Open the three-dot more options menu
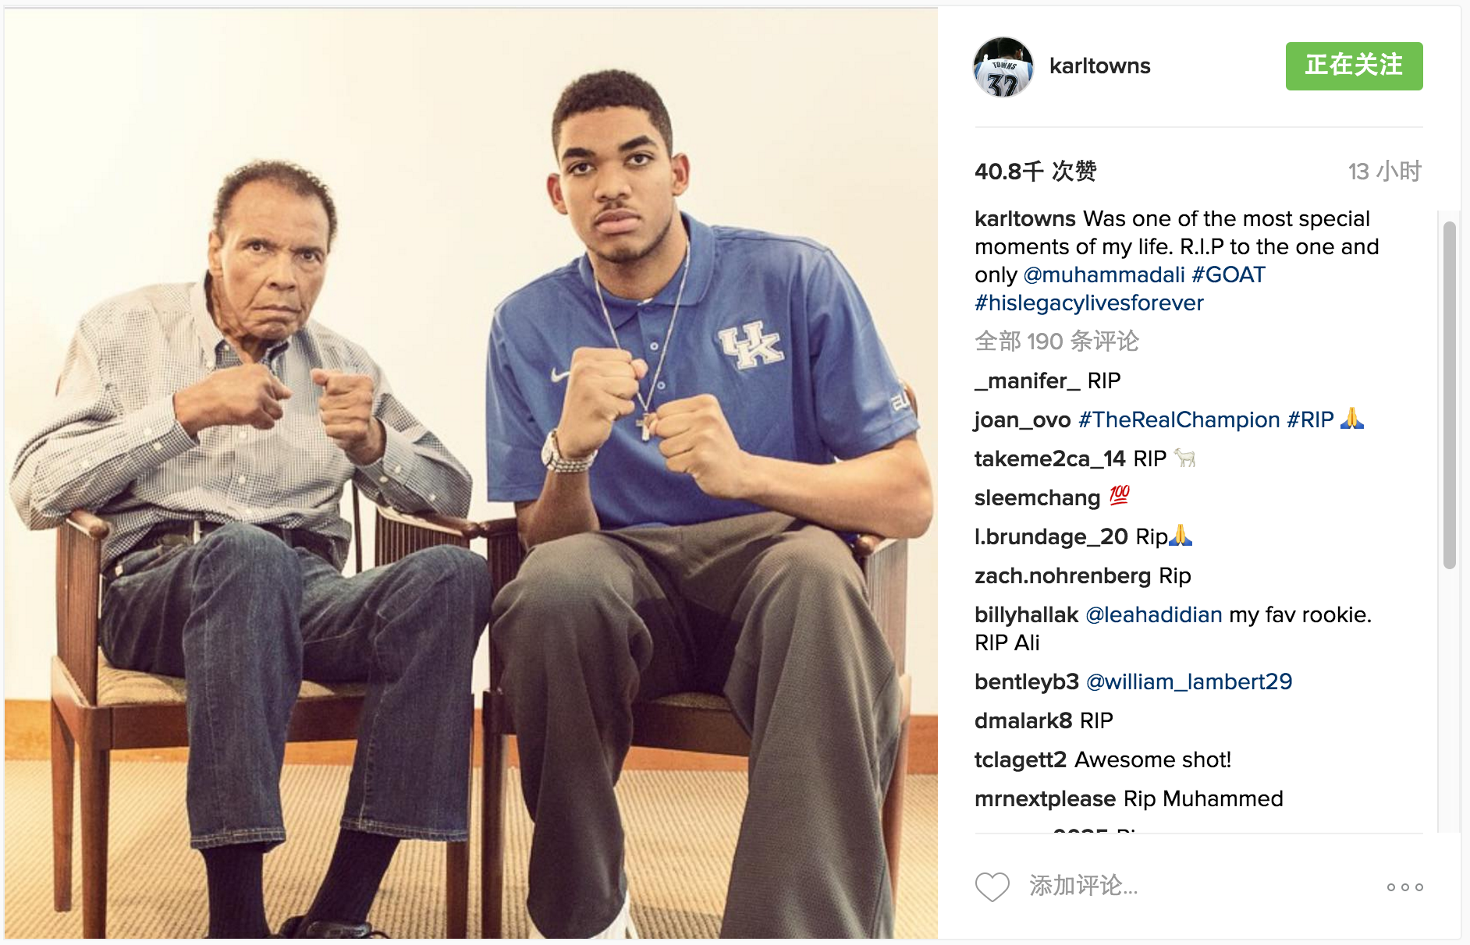 pyautogui.click(x=1404, y=887)
